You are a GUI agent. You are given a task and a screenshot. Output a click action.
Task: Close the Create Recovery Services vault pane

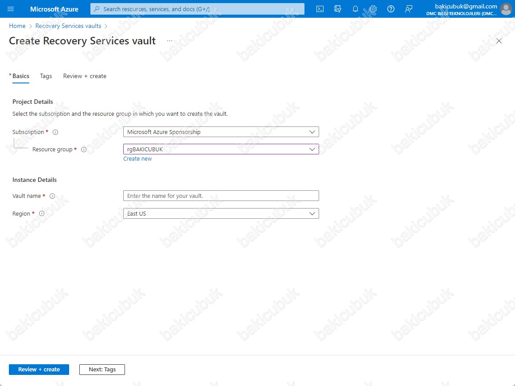499,41
